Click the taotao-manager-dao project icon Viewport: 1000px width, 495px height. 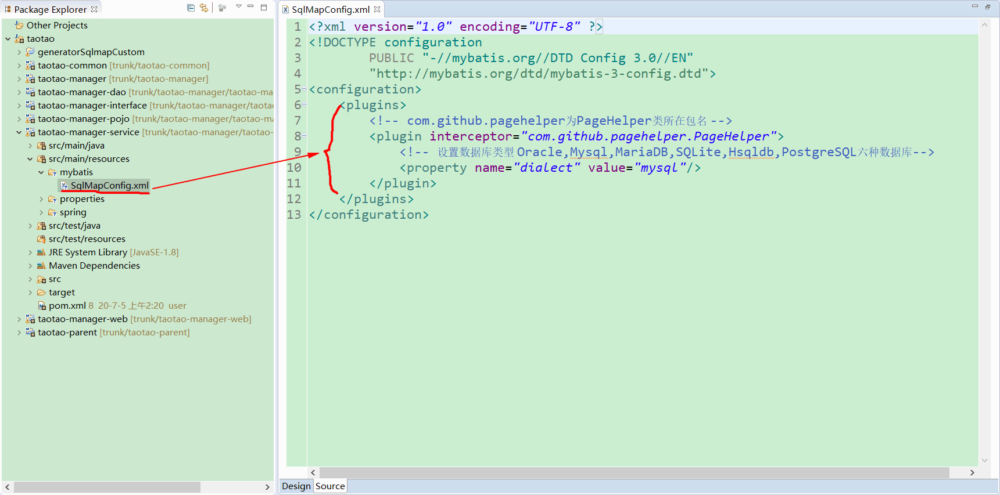tap(30, 92)
